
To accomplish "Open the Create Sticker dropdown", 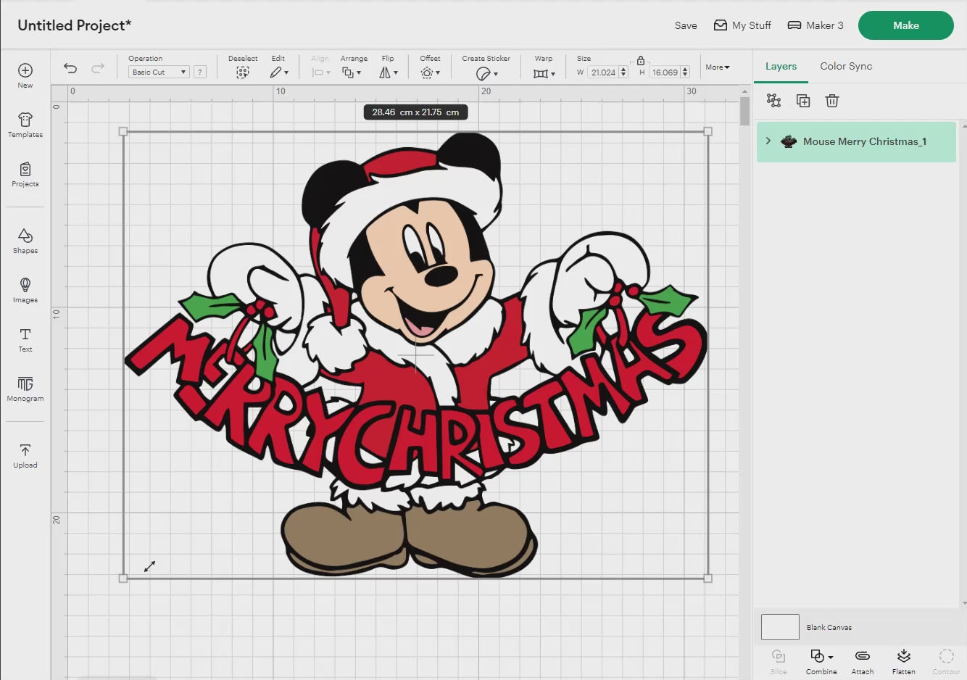I will tap(486, 73).
